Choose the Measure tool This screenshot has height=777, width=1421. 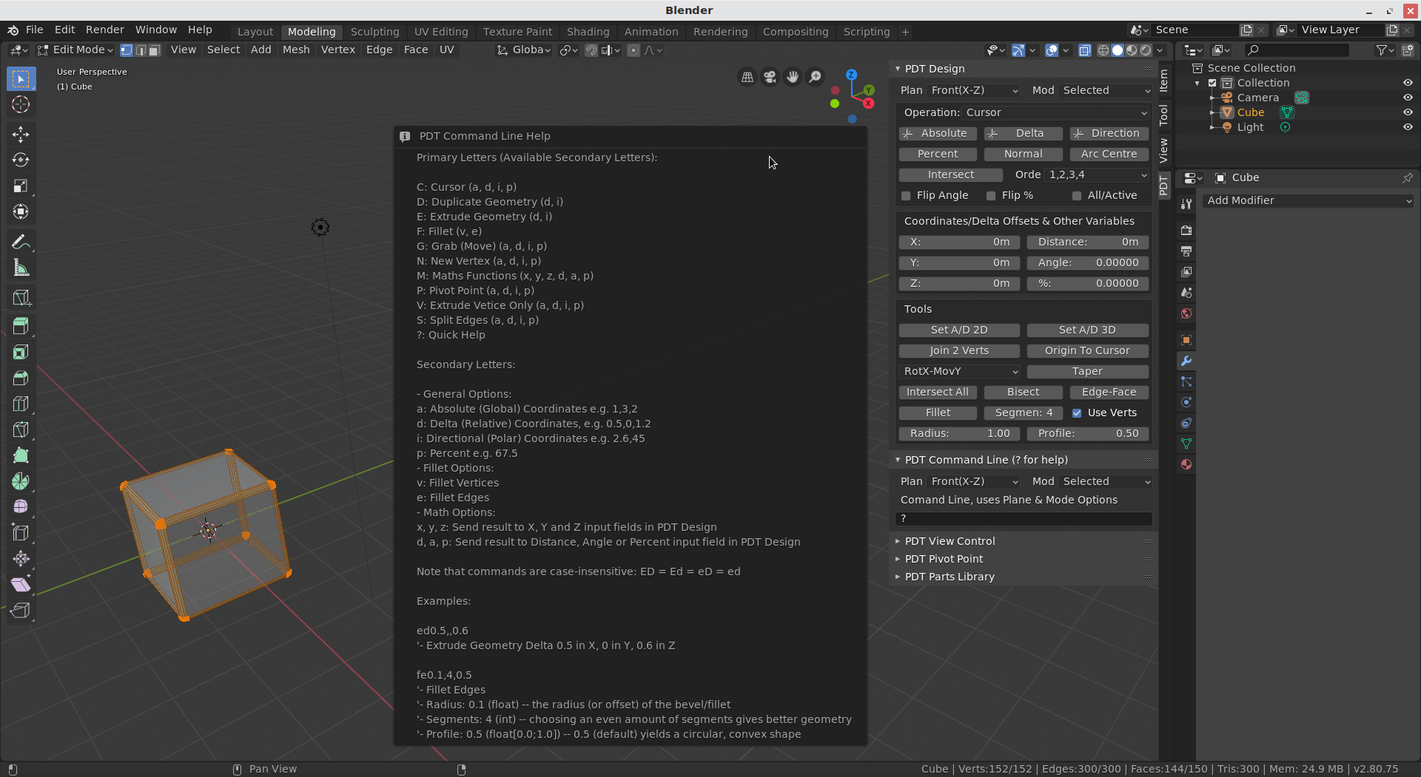[x=21, y=268]
